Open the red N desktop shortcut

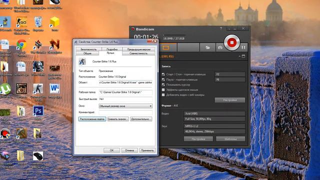(54, 44)
